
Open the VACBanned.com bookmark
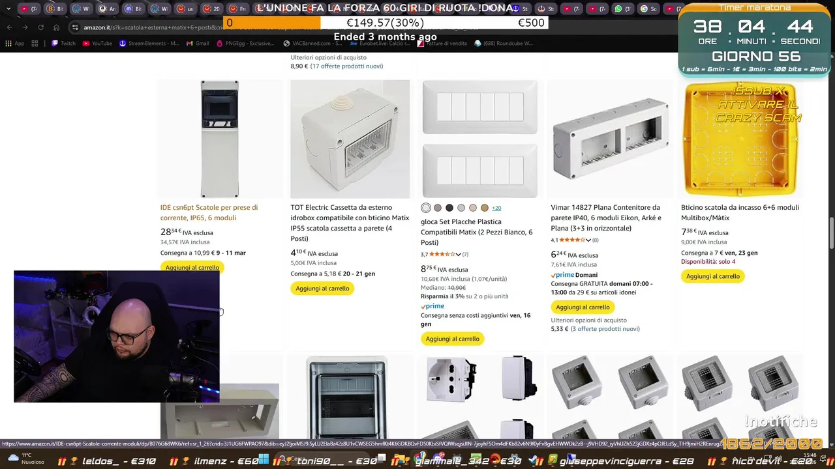click(312, 43)
